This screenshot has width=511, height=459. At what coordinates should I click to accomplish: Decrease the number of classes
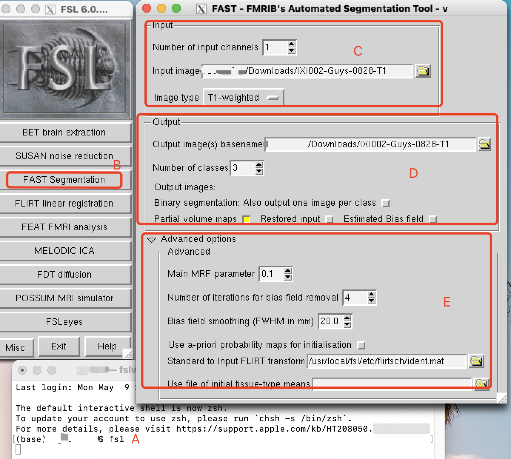tap(259, 171)
